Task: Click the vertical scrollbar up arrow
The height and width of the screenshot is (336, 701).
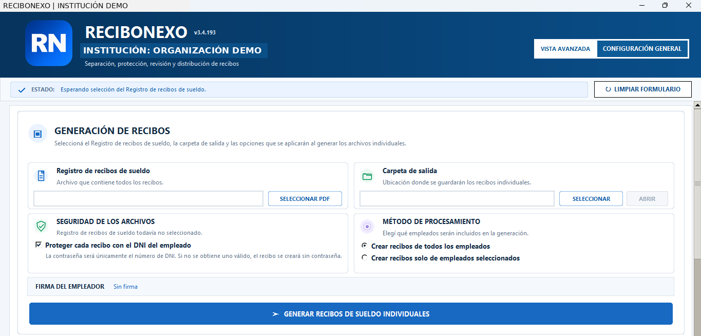Action: point(697,106)
